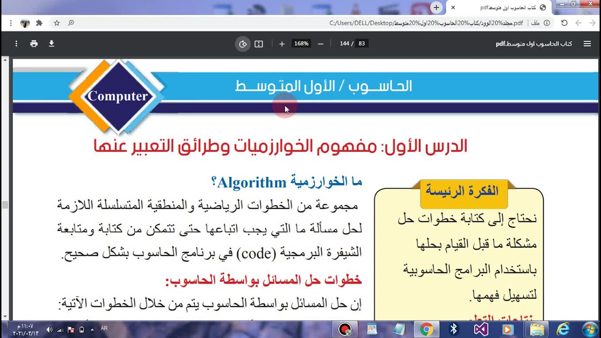Click the fit to page icon

tap(259, 44)
